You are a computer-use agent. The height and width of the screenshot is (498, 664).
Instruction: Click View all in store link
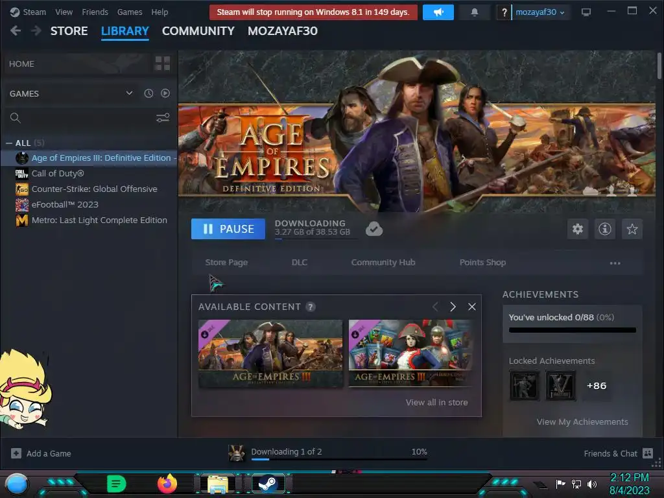436,402
